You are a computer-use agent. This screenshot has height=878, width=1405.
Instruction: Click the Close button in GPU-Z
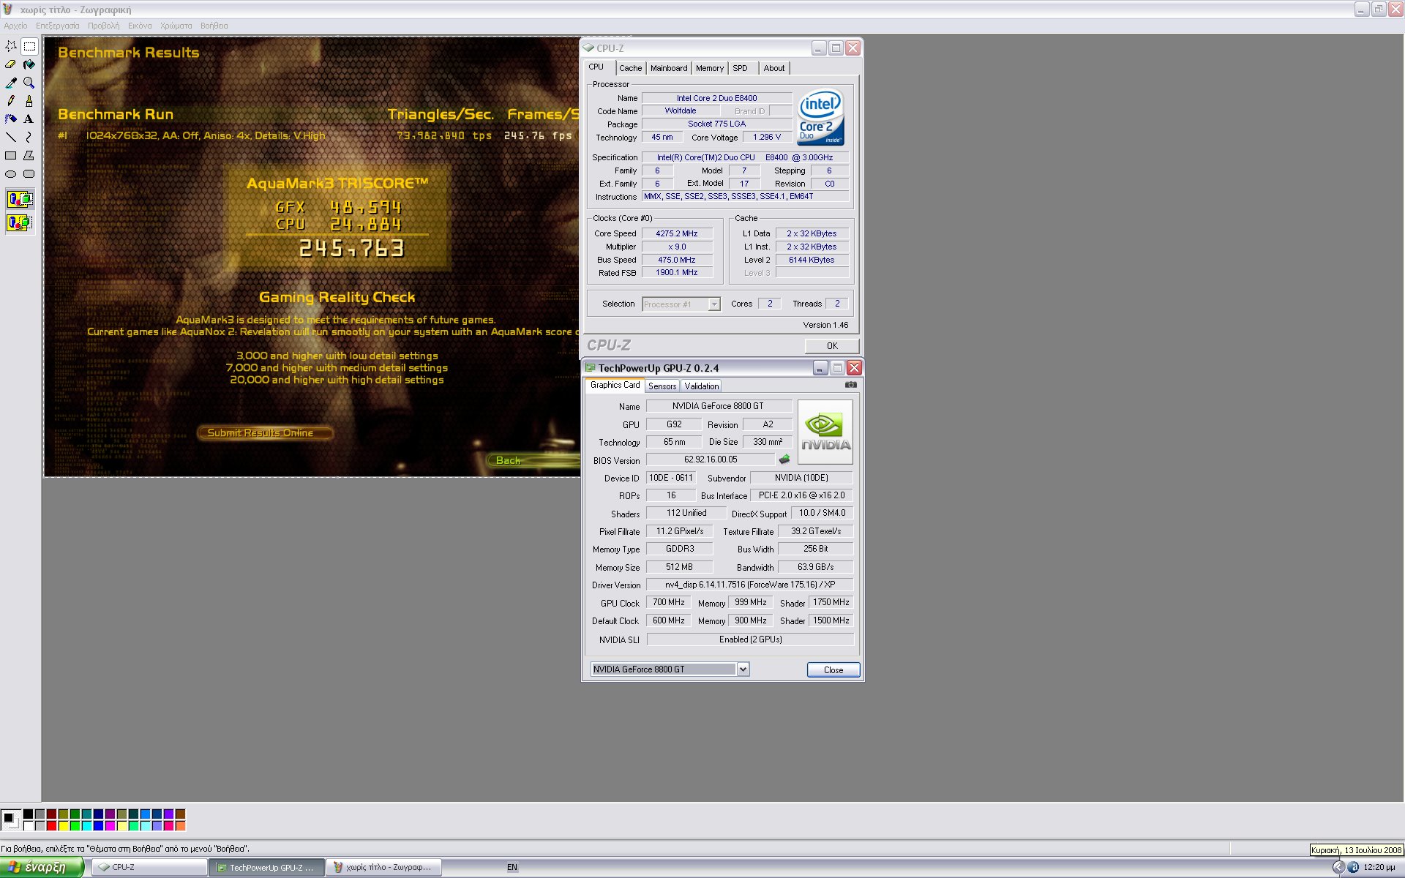click(833, 670)
